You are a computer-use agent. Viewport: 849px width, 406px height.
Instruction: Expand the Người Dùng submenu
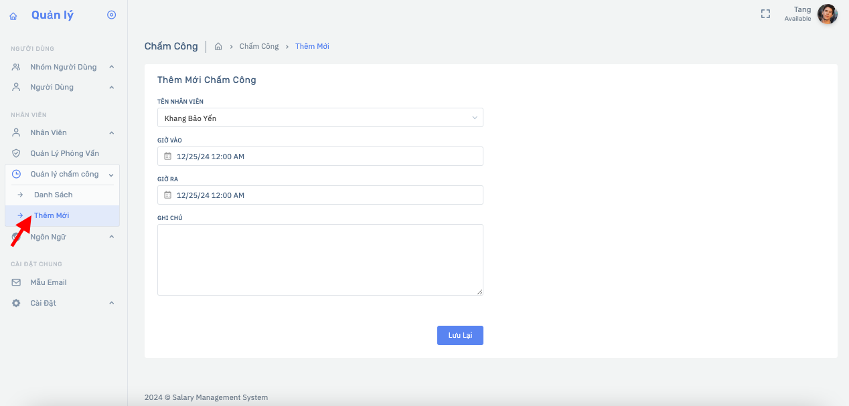pos(112,87)
